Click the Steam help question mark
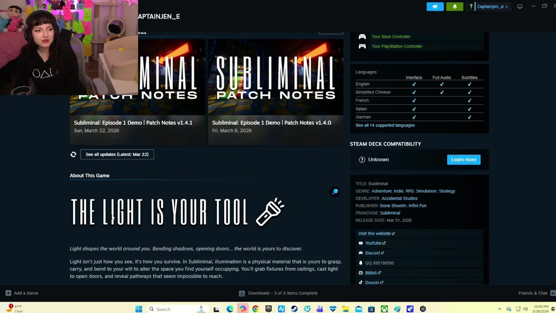 click(x=470, y=7)
